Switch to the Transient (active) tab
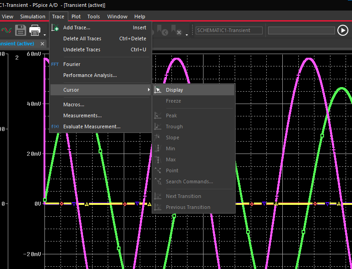The image size is (352, 269). point(17,44)
